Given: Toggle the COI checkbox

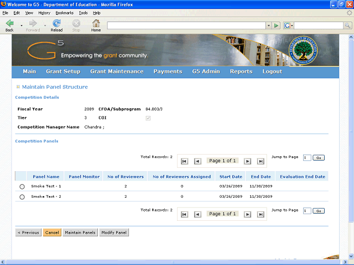Looking at the screenshot, I should [x=148, y=118].
